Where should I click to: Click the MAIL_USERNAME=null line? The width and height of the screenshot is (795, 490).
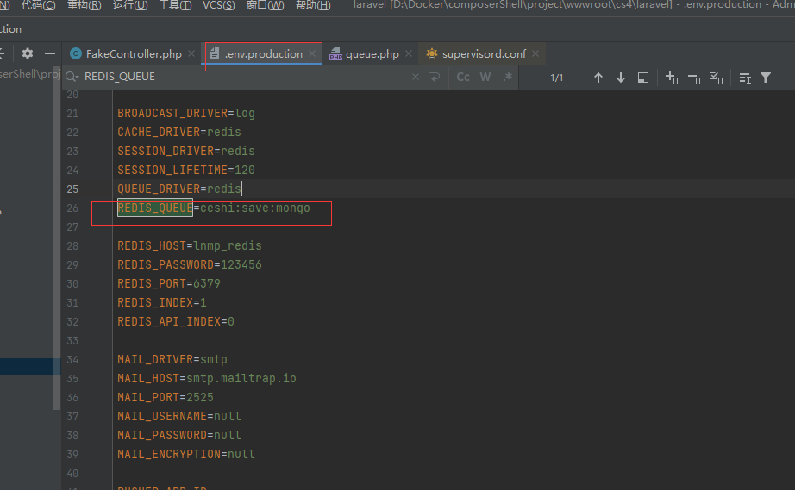click(179, 416)
